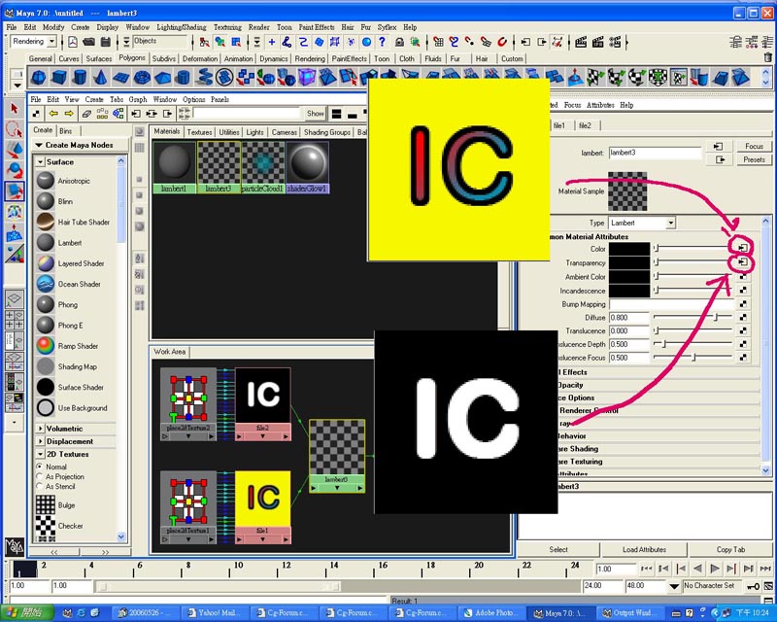
Task: Activate the Lasso select tool
Action: [14, 129]
